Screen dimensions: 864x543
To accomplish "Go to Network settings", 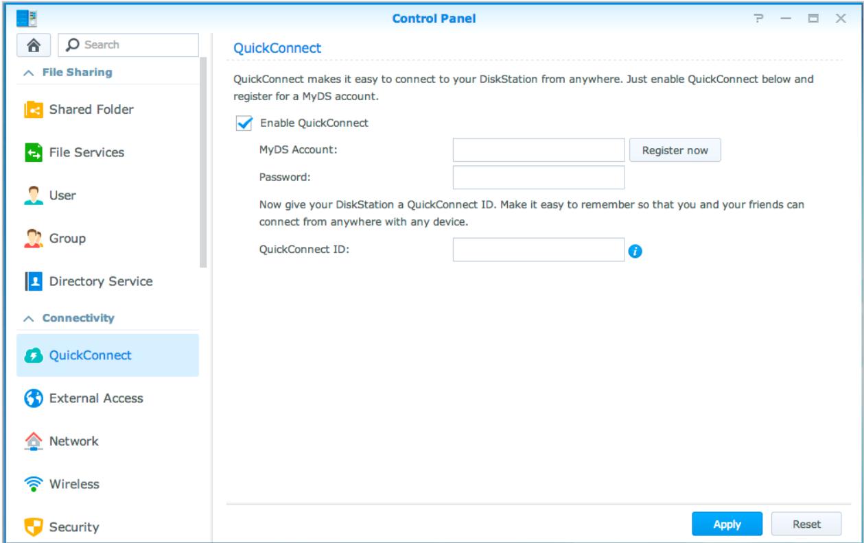I will (108, 442).
